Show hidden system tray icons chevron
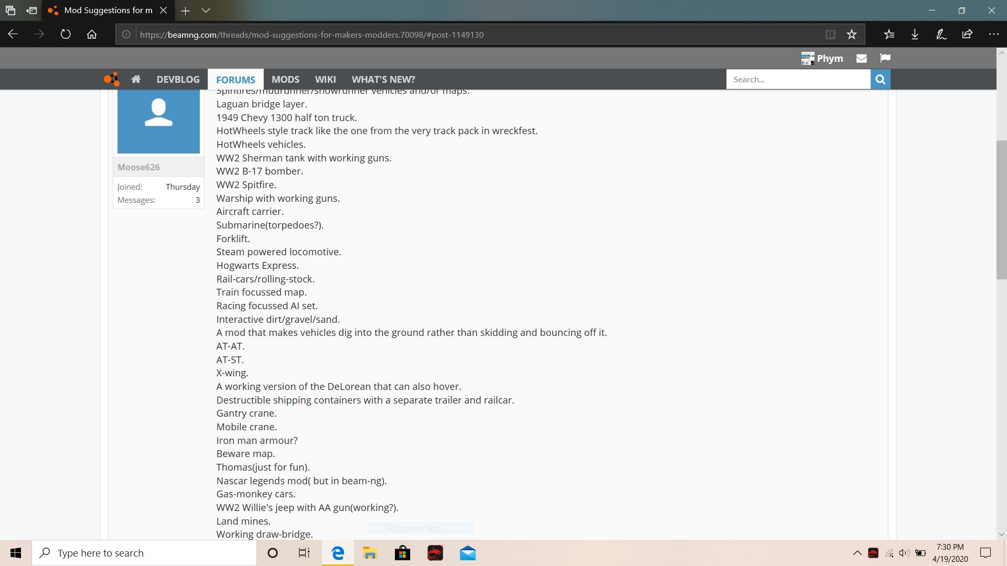 tap(857, 553)
